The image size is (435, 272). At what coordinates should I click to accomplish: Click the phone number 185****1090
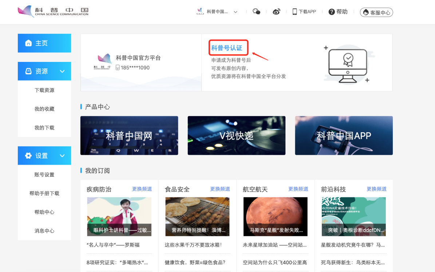(135, 68)
